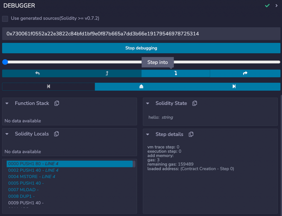
Task: Collapse the Step details panel
Action: coord(148,134)
